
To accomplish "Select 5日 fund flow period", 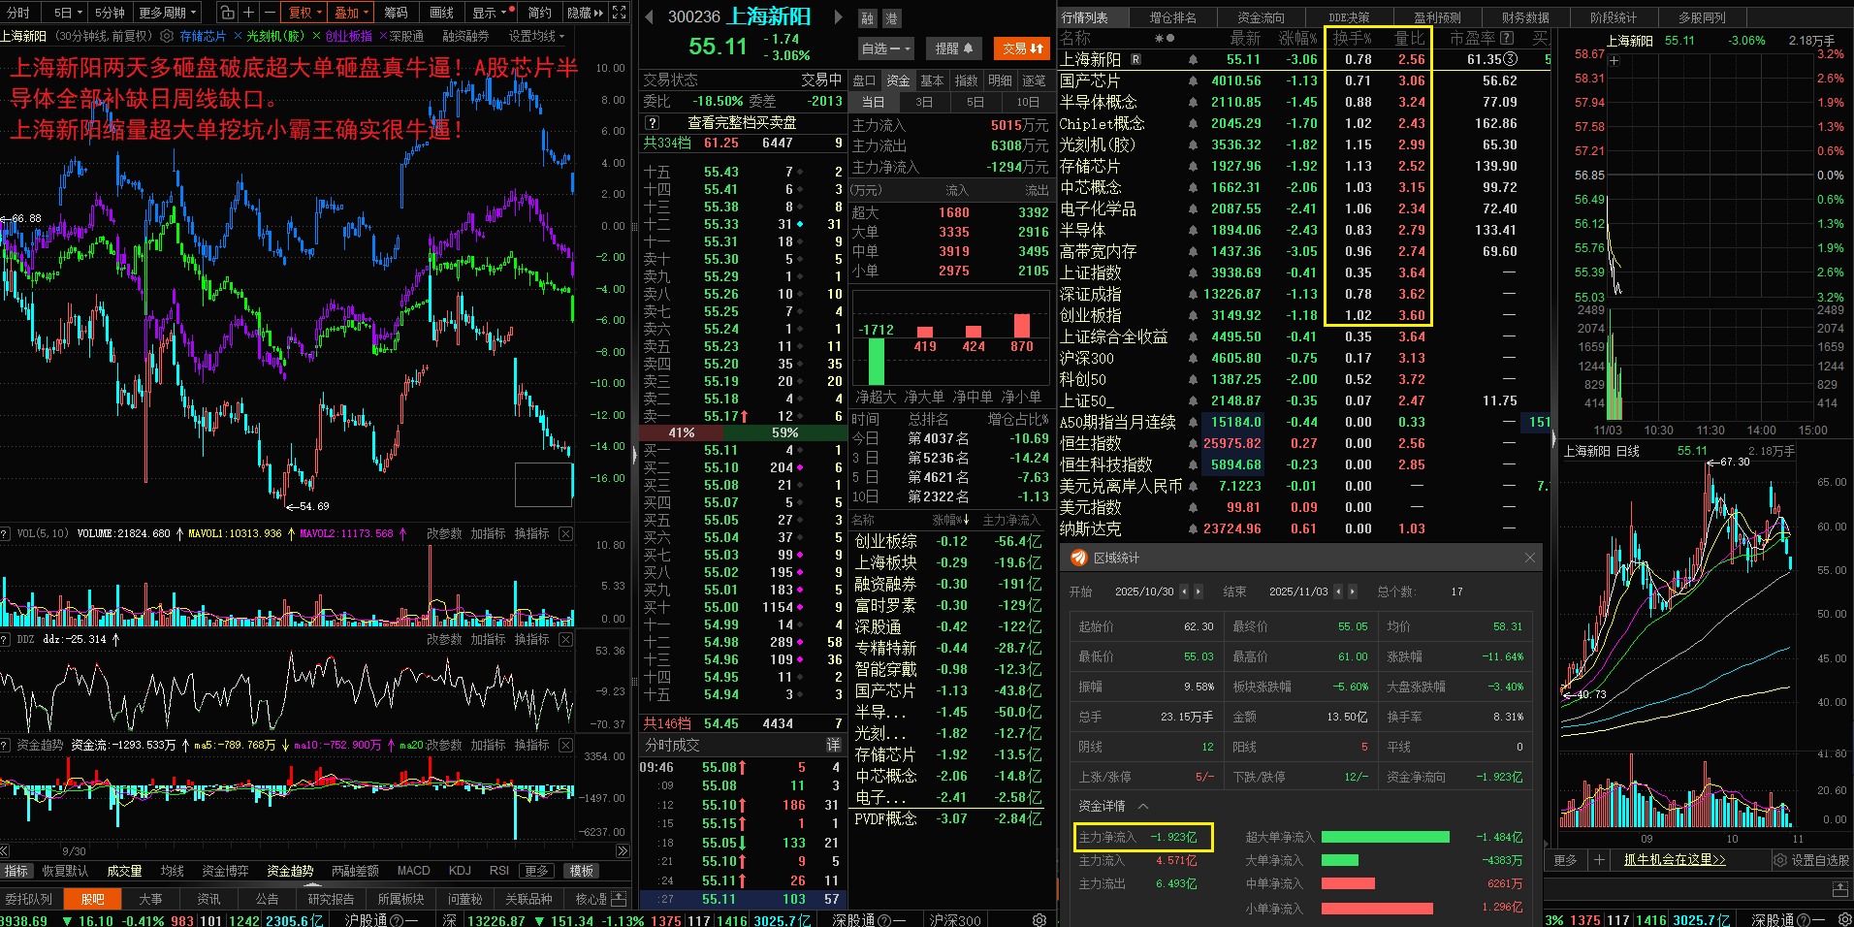I will (x=975, y=102).
